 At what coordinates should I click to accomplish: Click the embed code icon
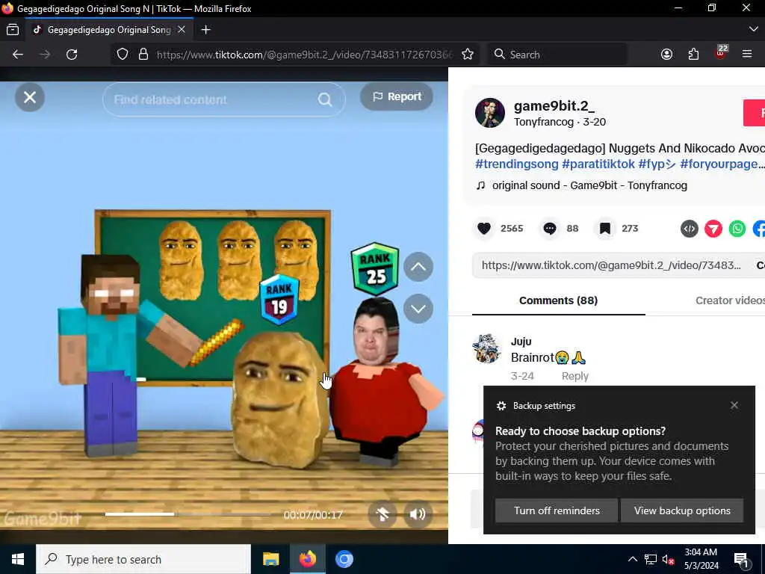690,229
